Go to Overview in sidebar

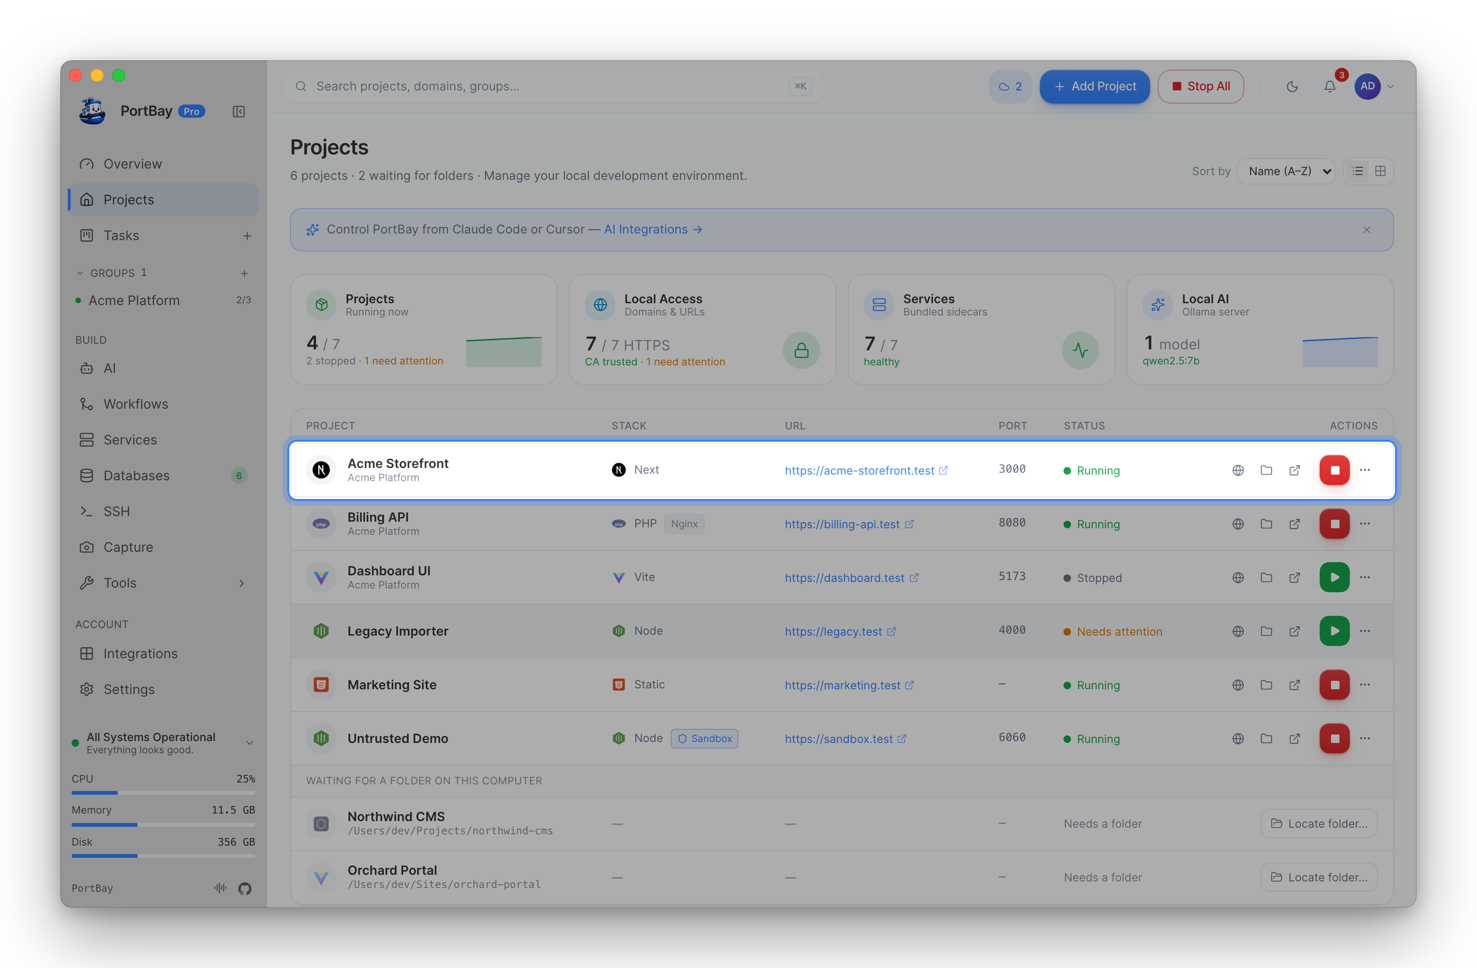point(162,164)
